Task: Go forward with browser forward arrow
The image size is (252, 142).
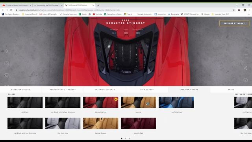Action: point(7,10)
